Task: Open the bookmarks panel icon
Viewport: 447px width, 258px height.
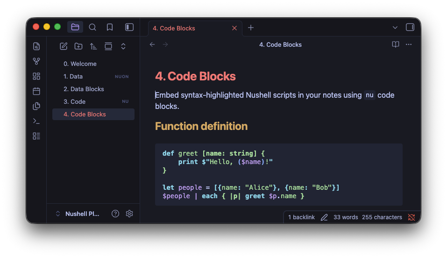Action: pyautogui.click(x=110, y=27)
